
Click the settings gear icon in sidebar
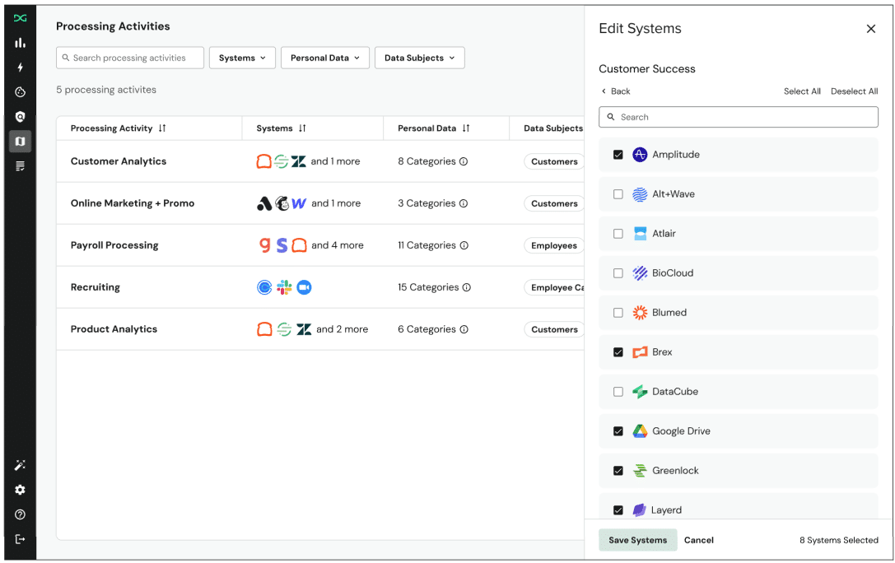pos(20,490)
